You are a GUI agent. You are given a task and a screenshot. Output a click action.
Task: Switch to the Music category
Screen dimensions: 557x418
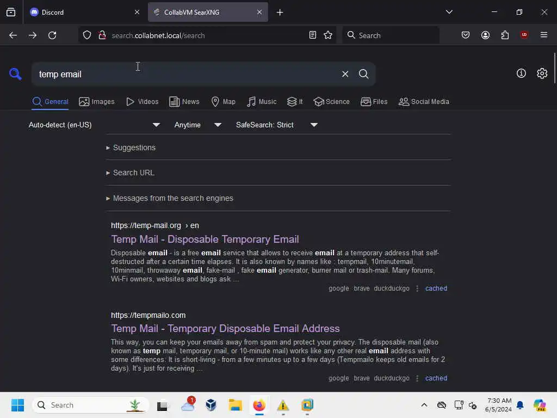coord(262,102)
